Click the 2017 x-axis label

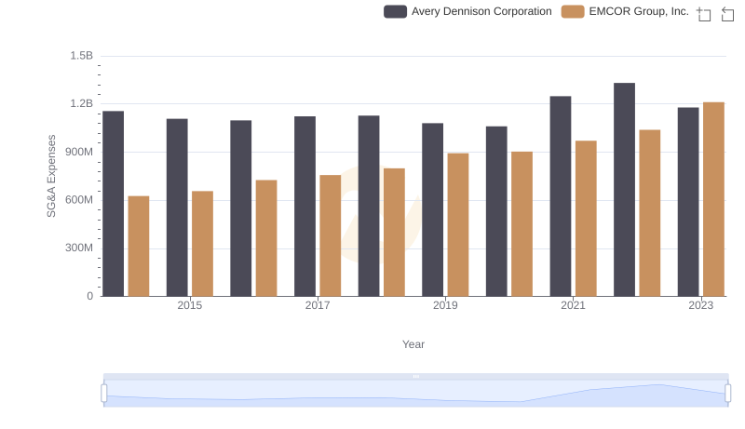click(318, 305)
